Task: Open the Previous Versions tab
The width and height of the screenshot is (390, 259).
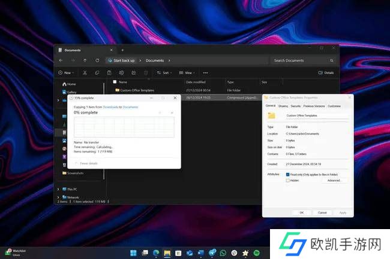Action: coord(315,105)
